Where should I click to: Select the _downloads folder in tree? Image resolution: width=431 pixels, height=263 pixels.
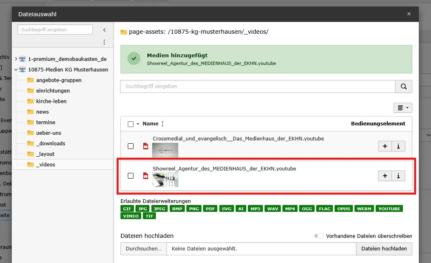[50, 144]
